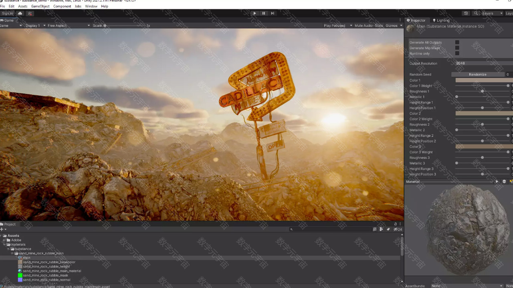Open the Free Aspect dropdown
This screenshot has height=288, width=513.
(x=68, y=26)
